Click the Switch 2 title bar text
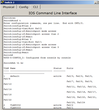 [x=9, y=2]
